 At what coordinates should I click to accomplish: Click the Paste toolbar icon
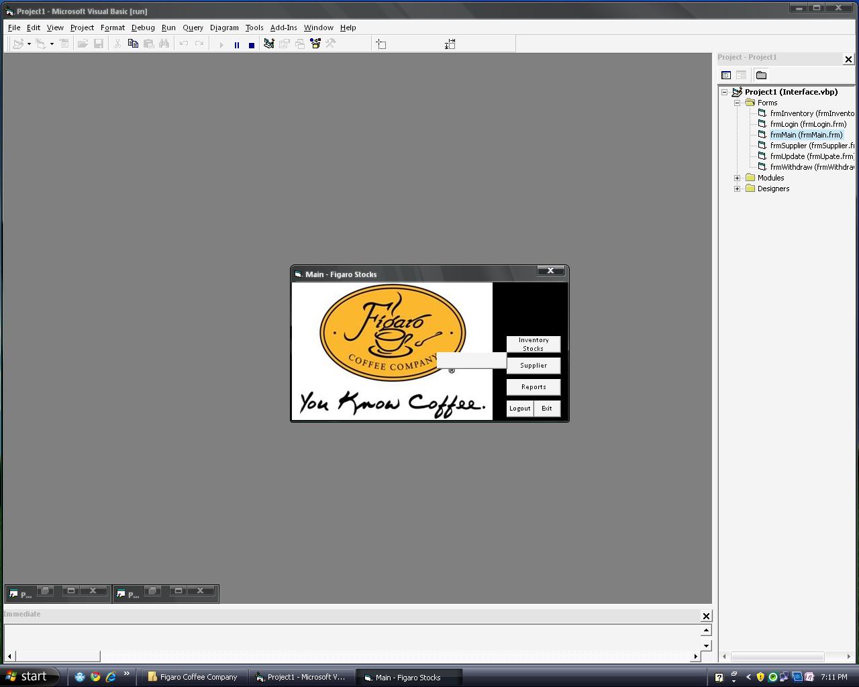148,44
